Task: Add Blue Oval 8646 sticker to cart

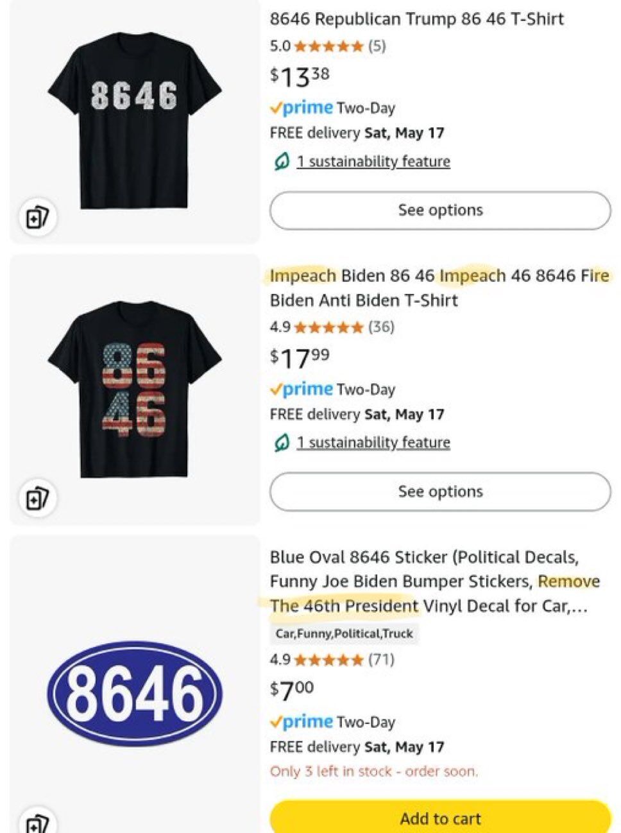Action: coord(440,818)
